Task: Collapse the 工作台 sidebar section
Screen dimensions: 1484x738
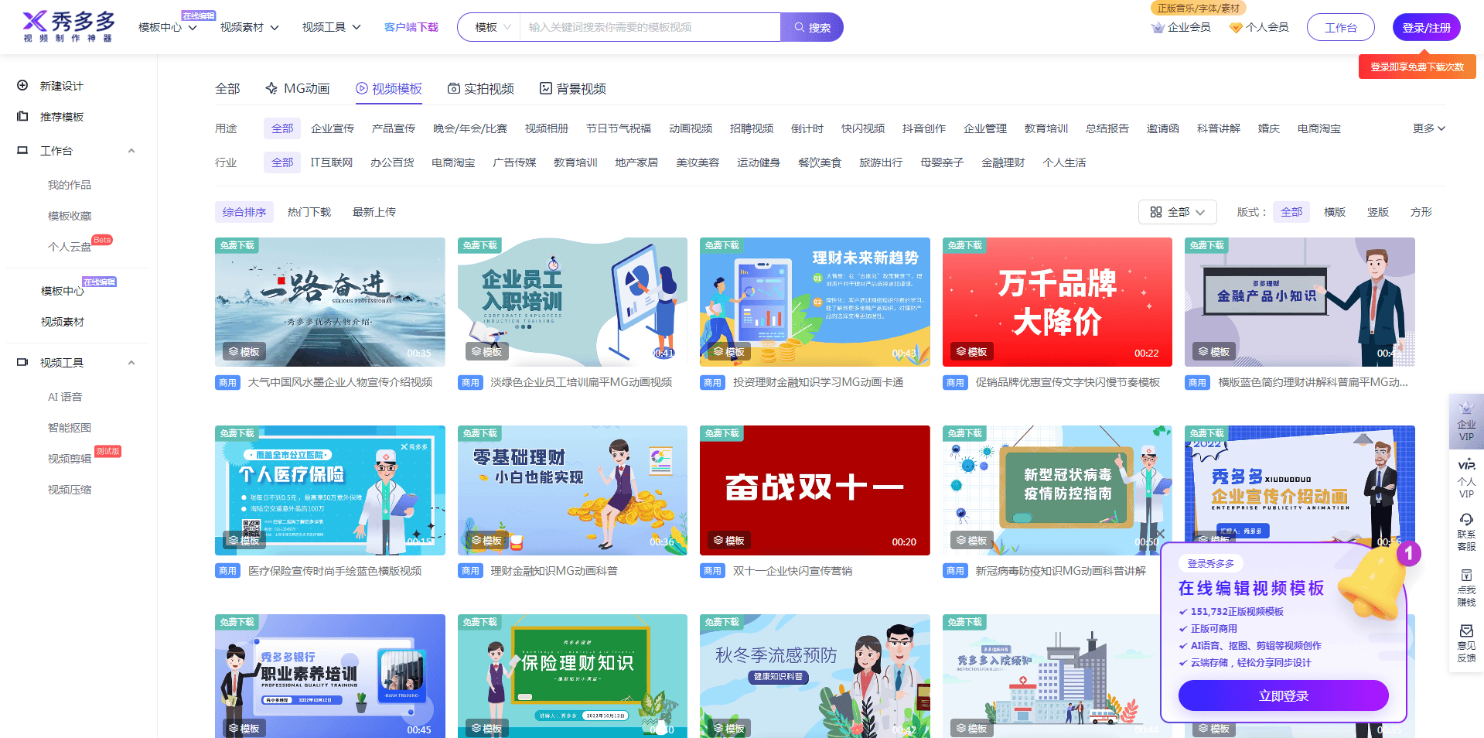Action: [131, 151]
